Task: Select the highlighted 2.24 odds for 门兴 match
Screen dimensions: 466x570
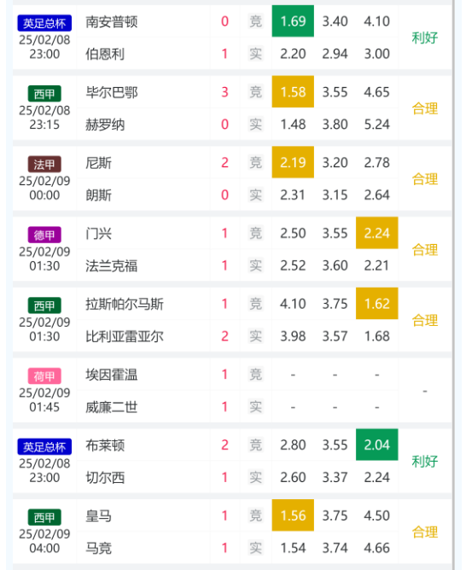Action: [377, 233]
